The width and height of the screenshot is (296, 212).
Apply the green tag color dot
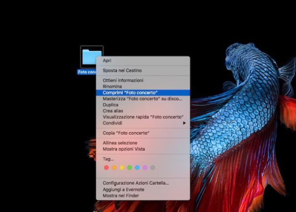point(129,168)
